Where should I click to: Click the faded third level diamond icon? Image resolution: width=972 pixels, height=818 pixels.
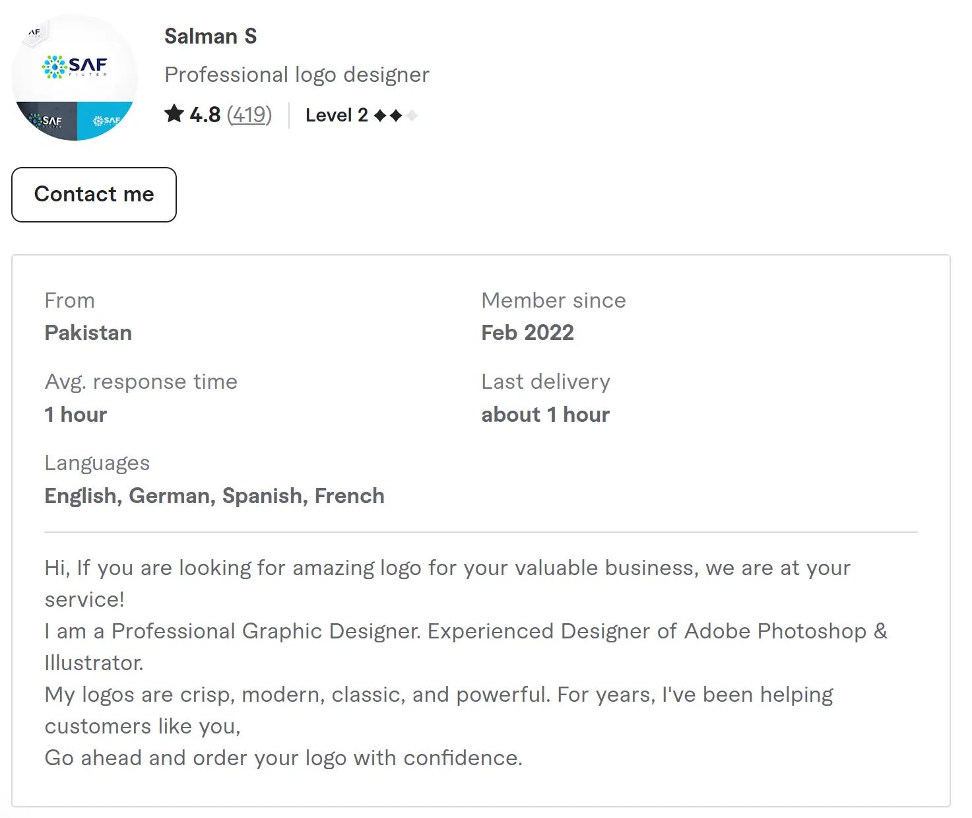[x=412, y=116]
